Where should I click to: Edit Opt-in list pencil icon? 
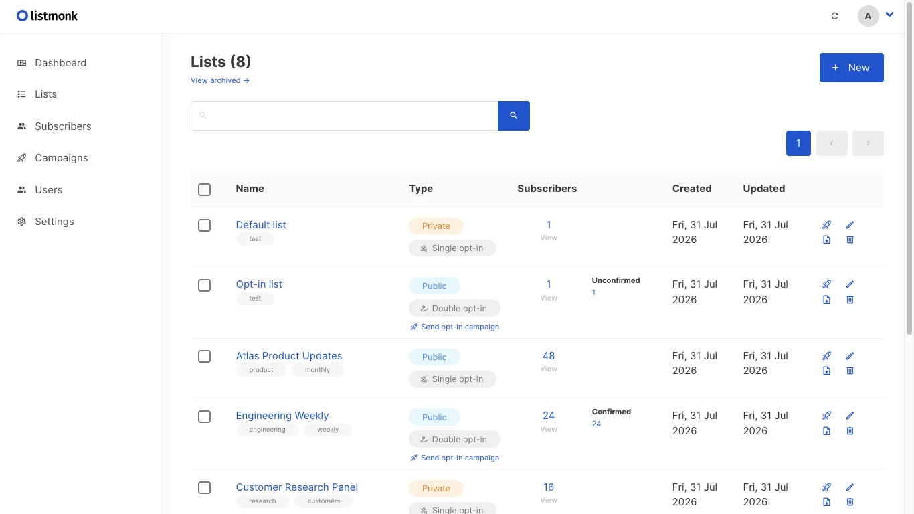click(850, 284)
